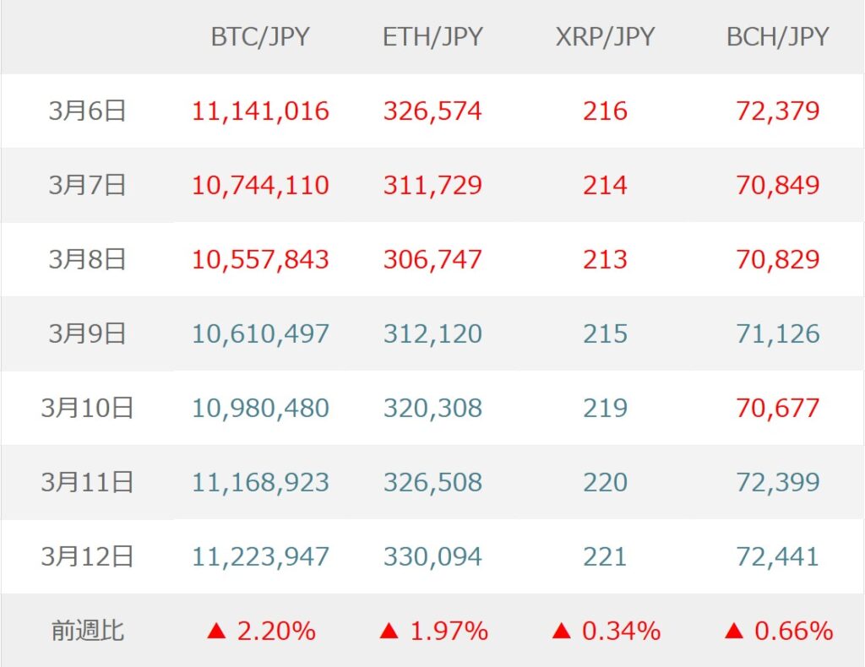The image size is (865, 667).
Task: Select the 3月6日 row label
Action: [87, 111]
